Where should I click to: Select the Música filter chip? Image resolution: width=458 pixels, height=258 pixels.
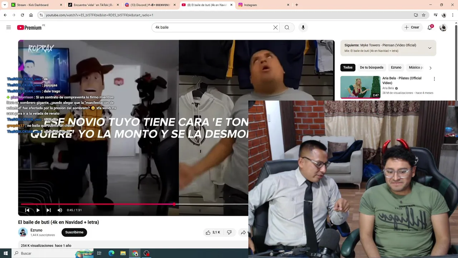416,68
